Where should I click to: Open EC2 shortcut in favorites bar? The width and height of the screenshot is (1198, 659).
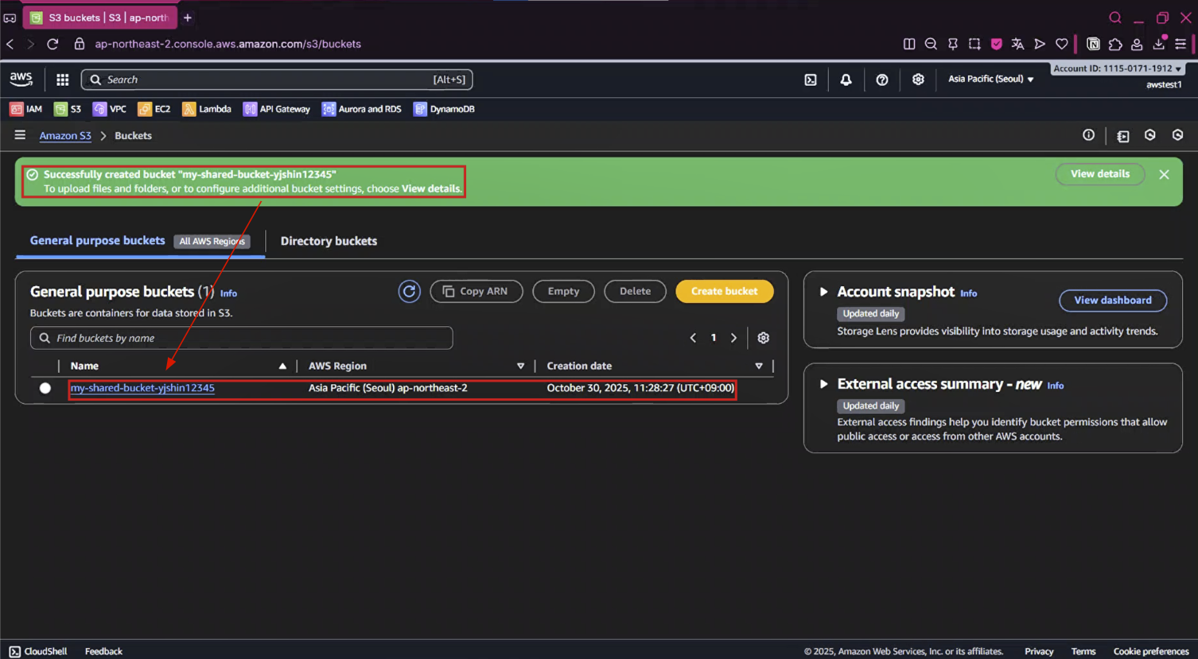(154, 109)
